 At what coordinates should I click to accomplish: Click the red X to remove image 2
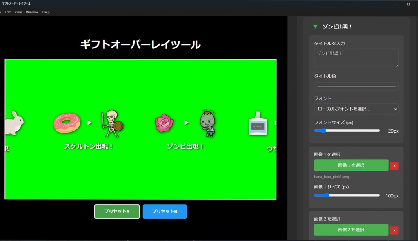394,230
